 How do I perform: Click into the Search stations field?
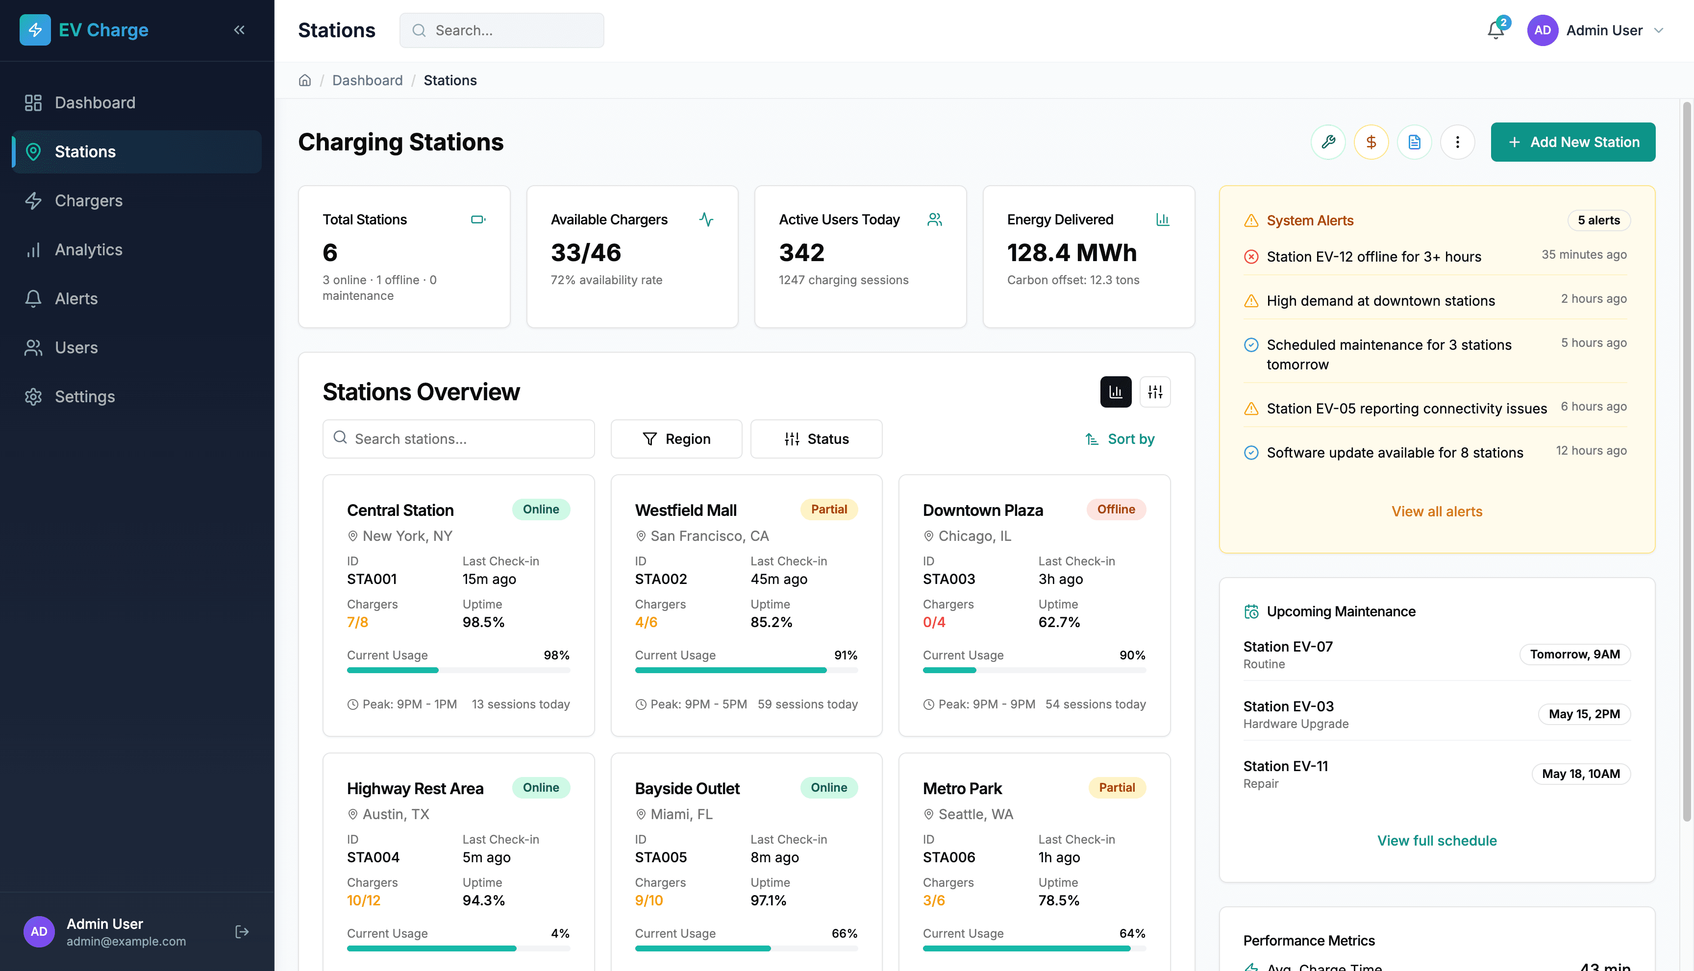point(458,439)
